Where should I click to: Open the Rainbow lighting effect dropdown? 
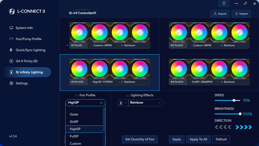pyautogui.click(x=146, y=103)
